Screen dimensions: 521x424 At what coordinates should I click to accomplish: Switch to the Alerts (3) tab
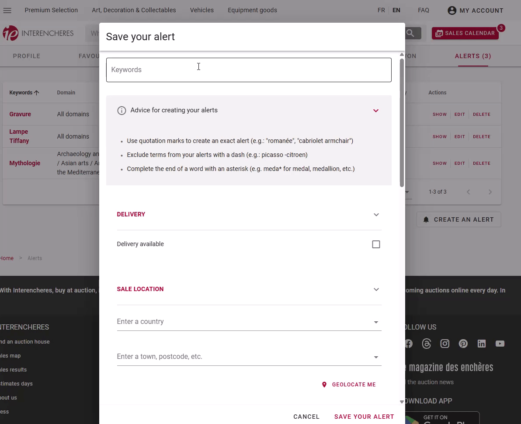click(x=473, y=56)
